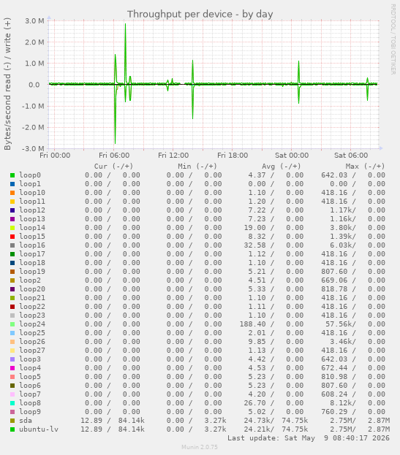Image resolution: width=400 pixels, height=455 pixels.
Task: Click the loop15 red legend swatch
Action: [12, 237]
